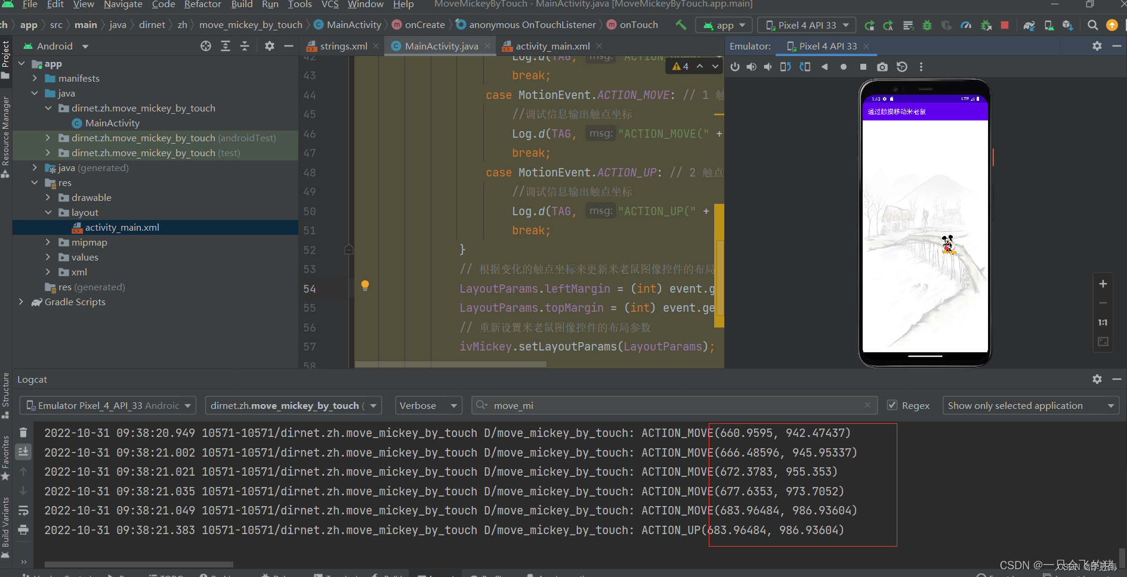This screenshot has height=577, width=1127.
Task: Click the emulator volume up icon
Action: click(751, 67)
